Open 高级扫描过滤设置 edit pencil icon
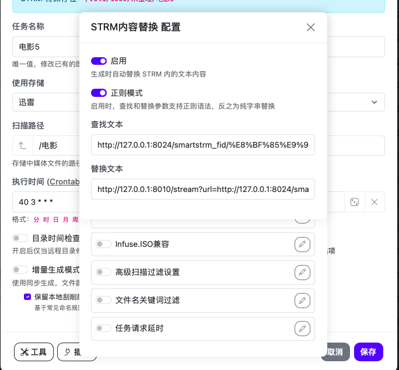The height and width of the screenshot is (370, 399). pyautogui.click(x=302, y=272)
